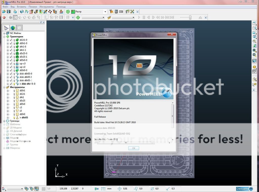Click the shaded sphere icon in the view toolbar

254,67
